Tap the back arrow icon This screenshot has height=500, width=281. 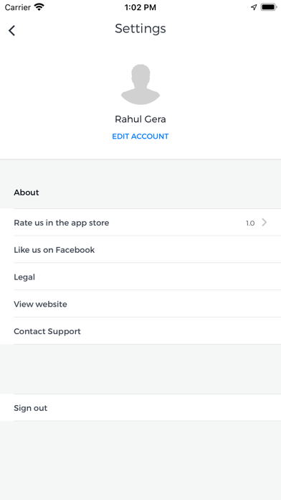[11, 31]
